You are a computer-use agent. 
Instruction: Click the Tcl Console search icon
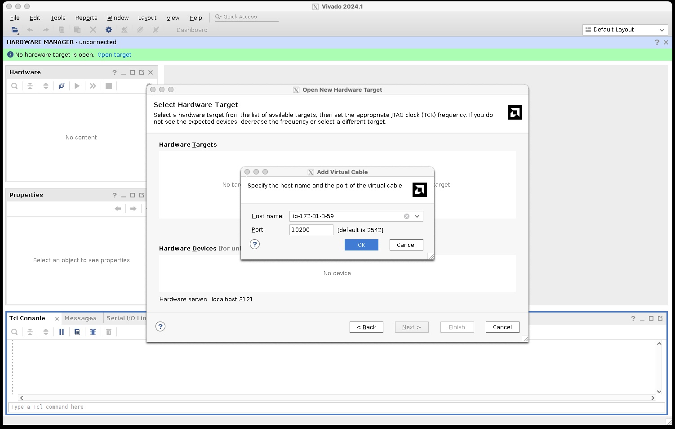14,332
